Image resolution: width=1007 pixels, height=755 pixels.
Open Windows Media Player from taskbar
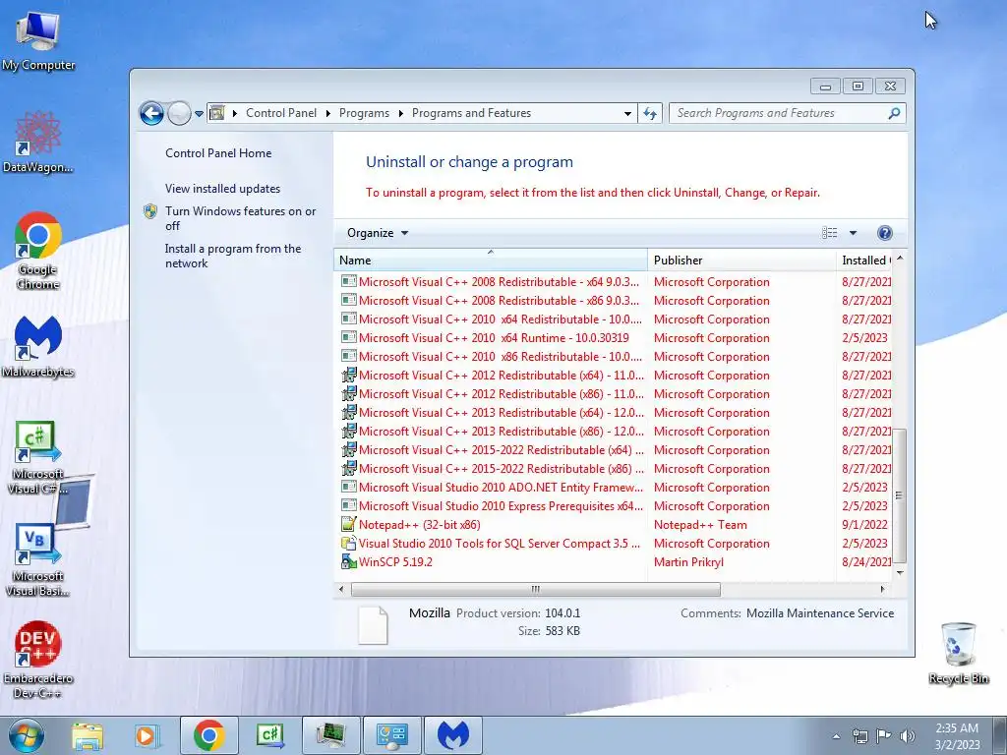tap(146, 735)
